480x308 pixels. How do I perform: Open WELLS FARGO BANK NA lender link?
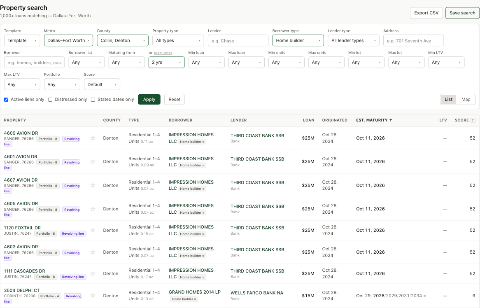click(x=257, y=293)
